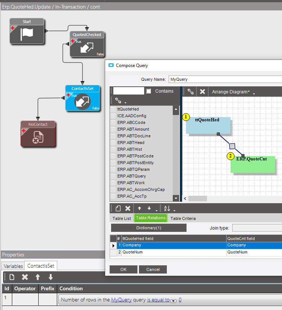Image resolution: width=282 pixels, height=310 pixels.
Task: Click the new relation icon above Table List
Action: 118,208
